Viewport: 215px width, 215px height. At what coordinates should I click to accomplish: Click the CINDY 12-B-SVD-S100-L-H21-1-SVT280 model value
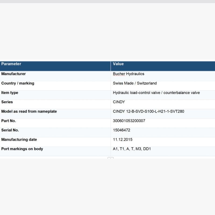(x=148, y=111)
